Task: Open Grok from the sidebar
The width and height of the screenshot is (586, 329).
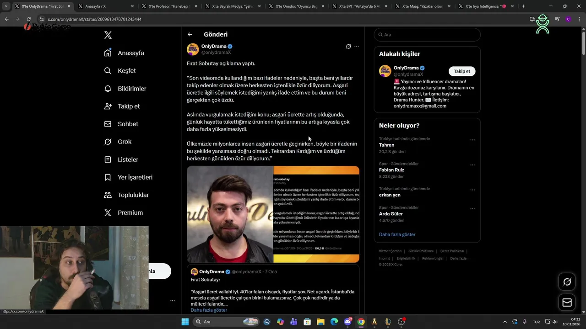Action: coord(118,142)
